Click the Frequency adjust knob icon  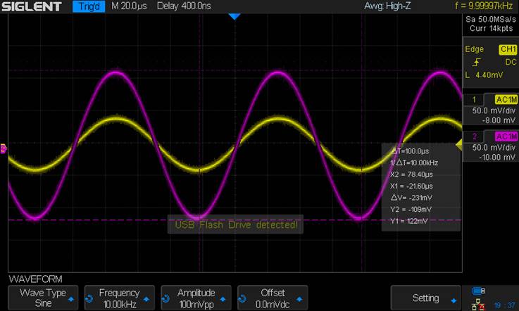(89, 299)
